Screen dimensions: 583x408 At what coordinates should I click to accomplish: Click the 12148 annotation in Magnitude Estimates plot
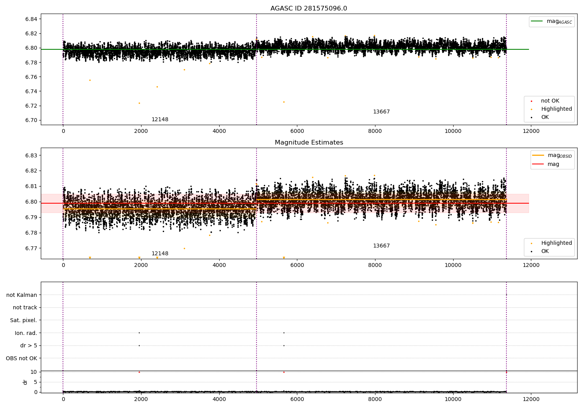tap(160, 254)
